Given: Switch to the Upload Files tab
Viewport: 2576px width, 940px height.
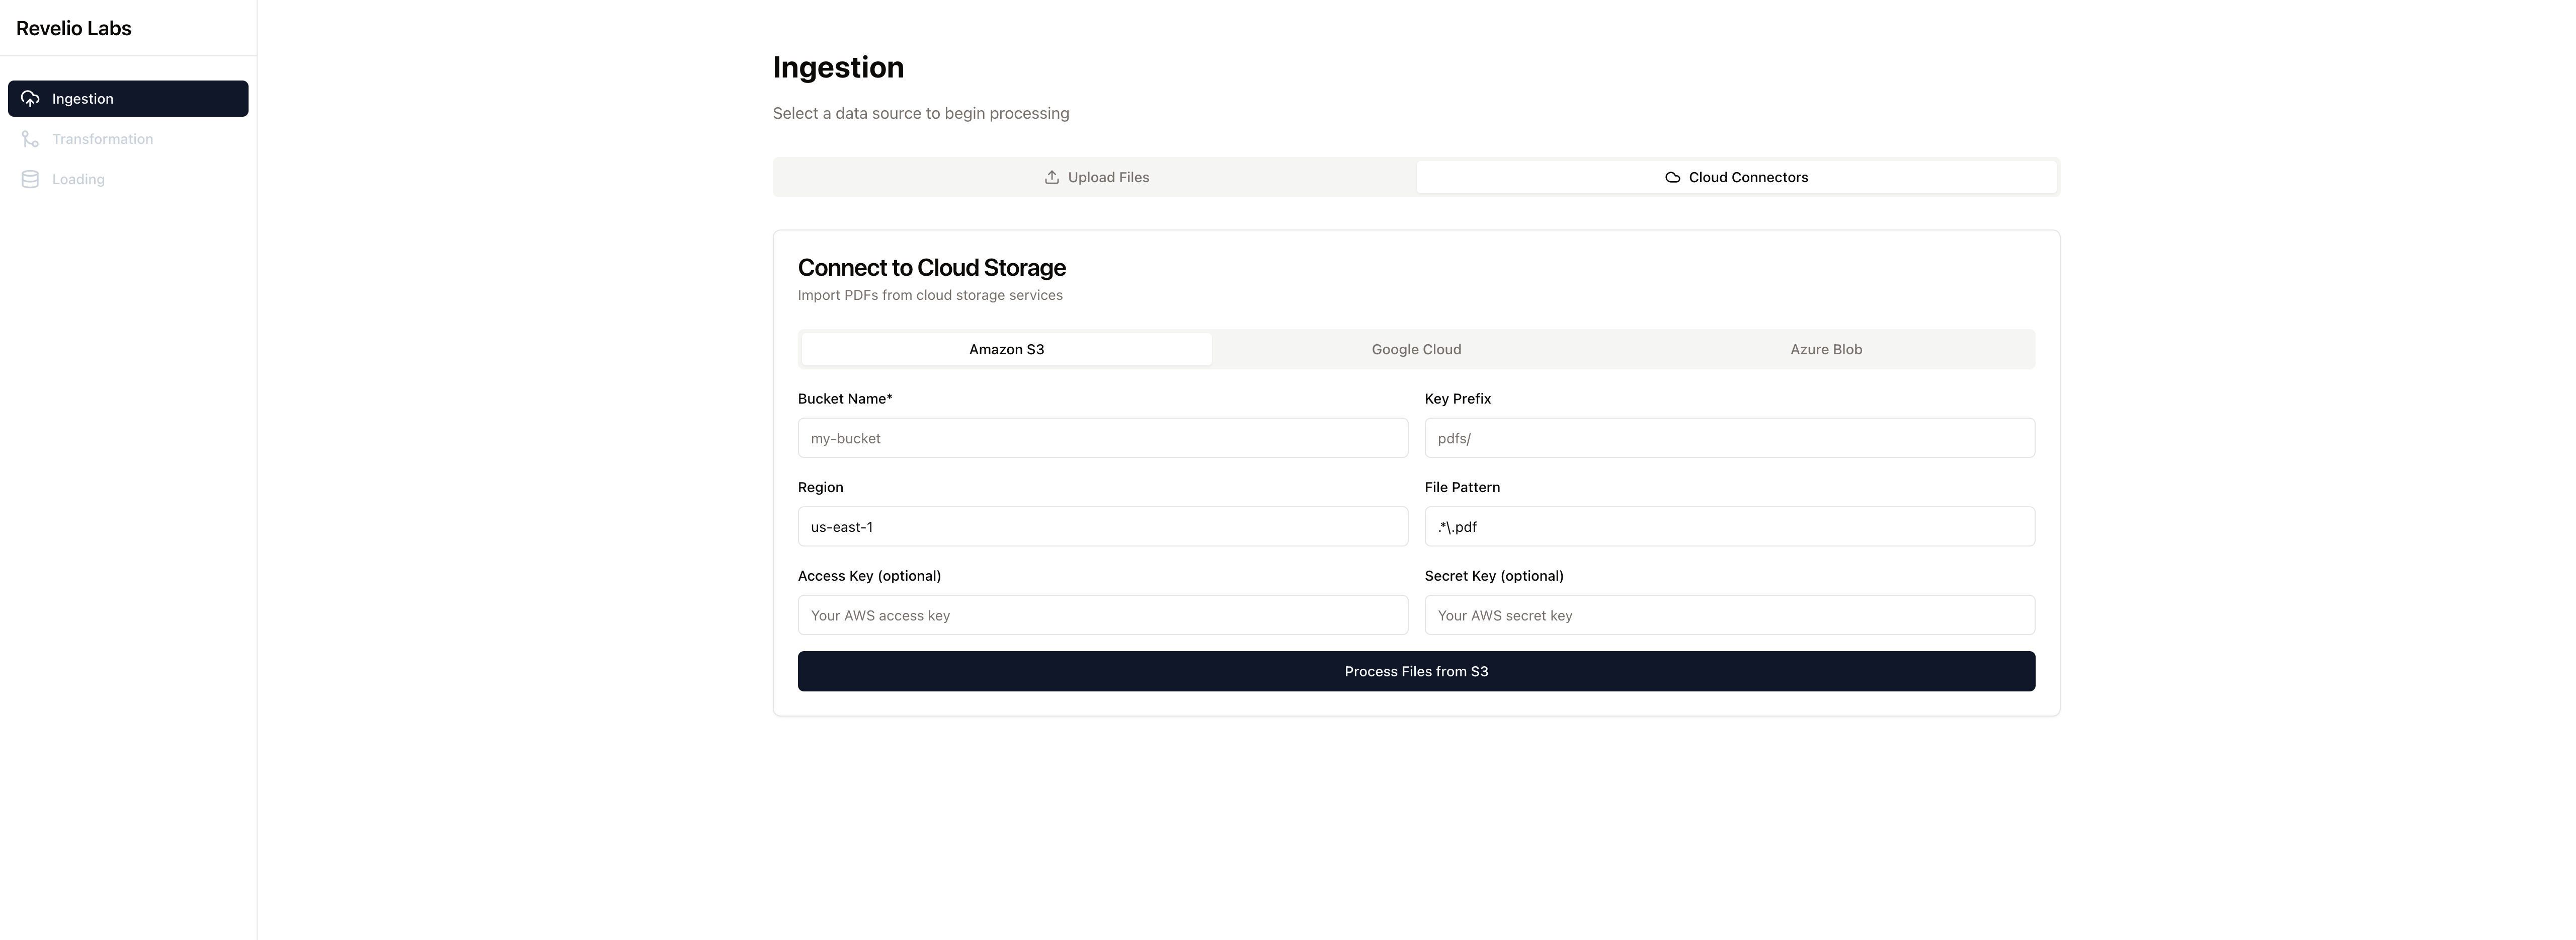Looking at the screenshot, I should (1096, 177).
